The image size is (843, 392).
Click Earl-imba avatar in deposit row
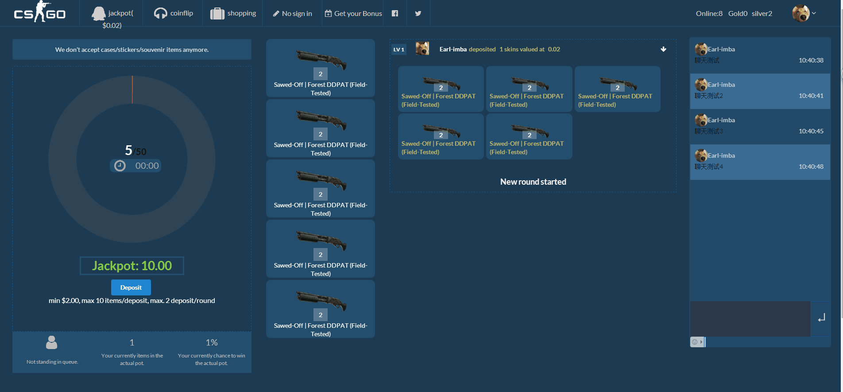point(422,48)
